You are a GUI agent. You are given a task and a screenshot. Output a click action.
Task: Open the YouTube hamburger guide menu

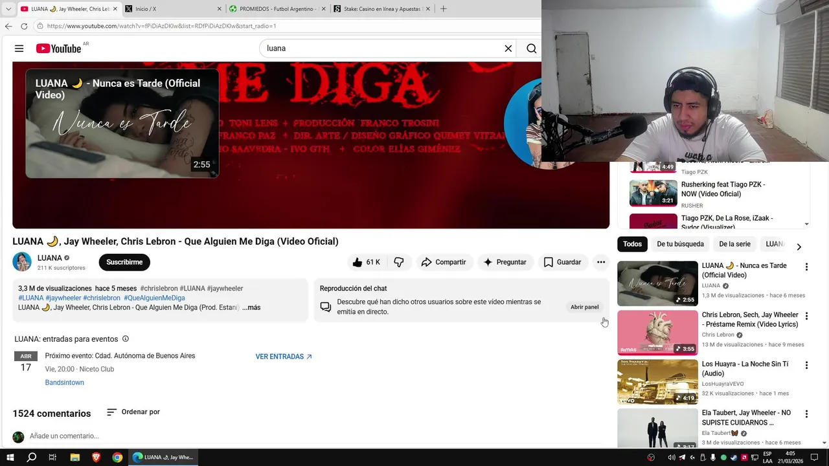pos(19,49)
